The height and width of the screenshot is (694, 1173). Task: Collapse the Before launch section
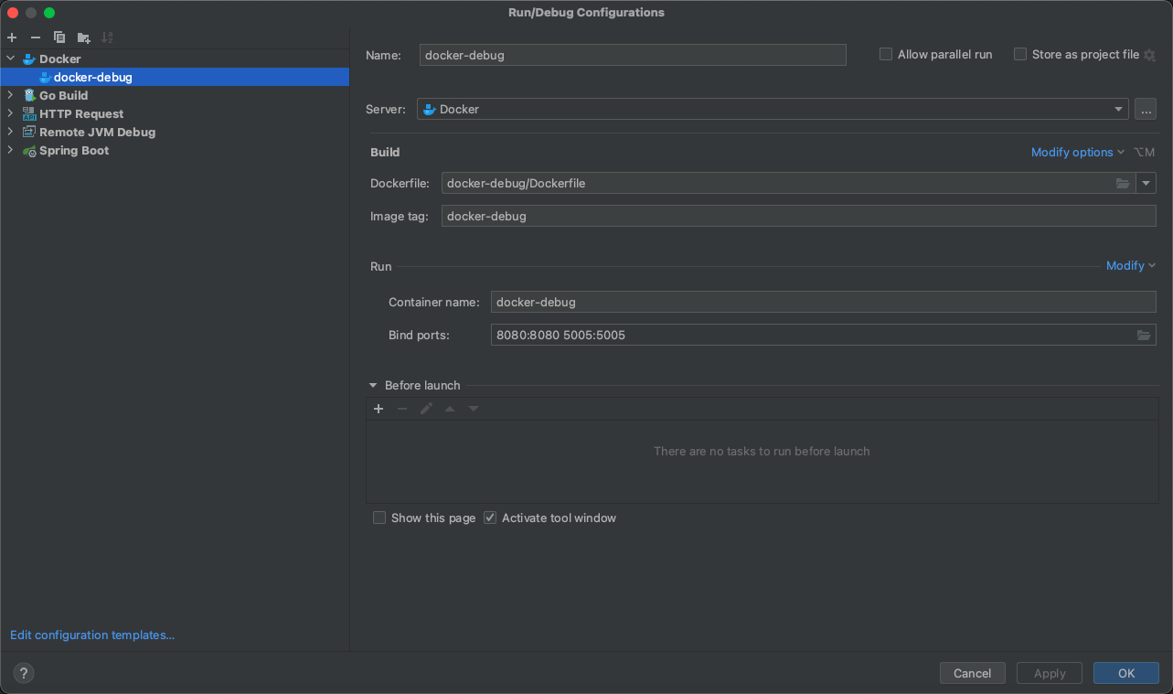373,386
